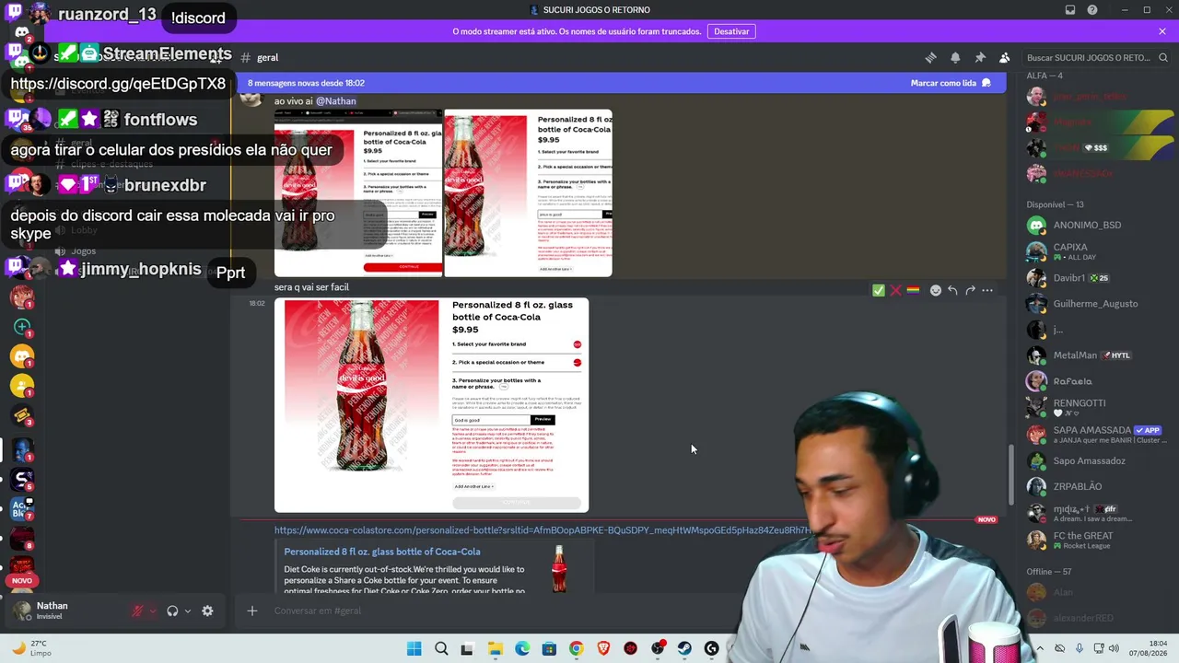Open MetalMan member profile
Image resolution: width=1179 pixels, height=663 pixels.
1087,355
